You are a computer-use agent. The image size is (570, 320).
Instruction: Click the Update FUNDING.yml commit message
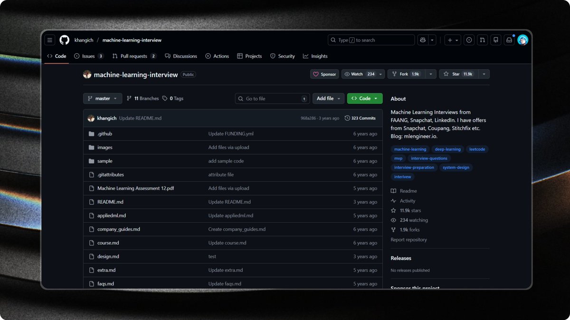[231, 134]
